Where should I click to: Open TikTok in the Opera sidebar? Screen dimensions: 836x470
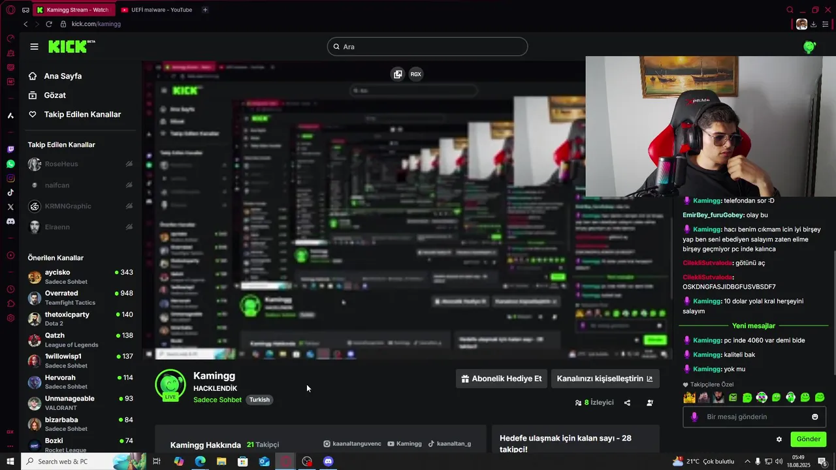[10, 193]
